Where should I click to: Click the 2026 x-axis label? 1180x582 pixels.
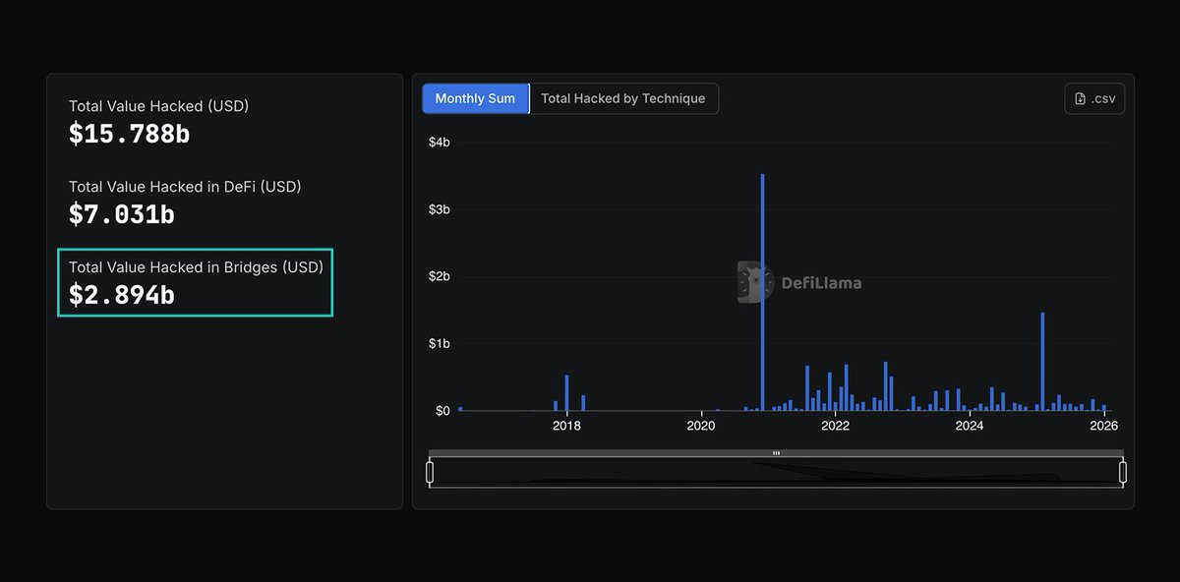click(1103, 426)
